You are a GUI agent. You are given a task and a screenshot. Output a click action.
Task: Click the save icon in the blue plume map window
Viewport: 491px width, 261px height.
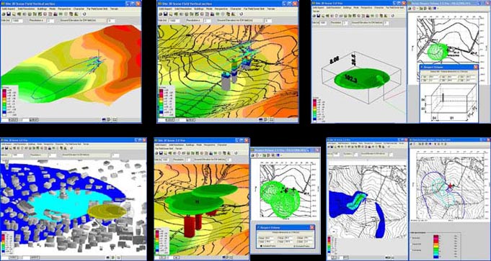[332, 147]
